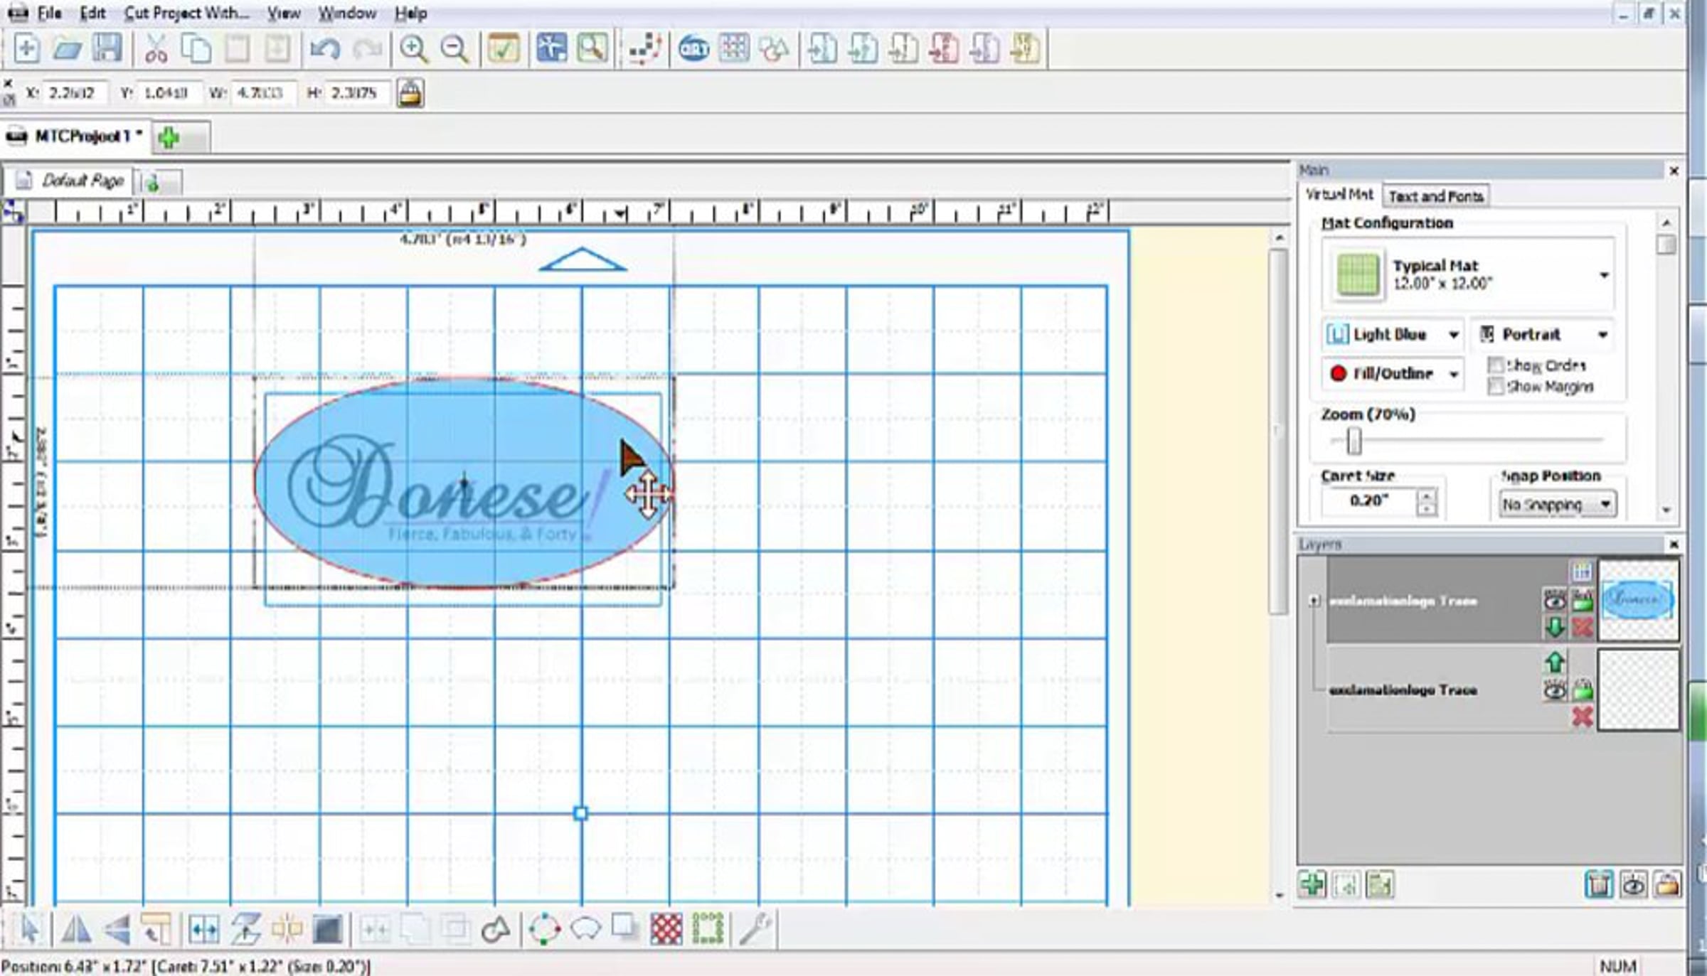Delete the top layer with red X
Screen dimensions: 1707x976
1583,627
